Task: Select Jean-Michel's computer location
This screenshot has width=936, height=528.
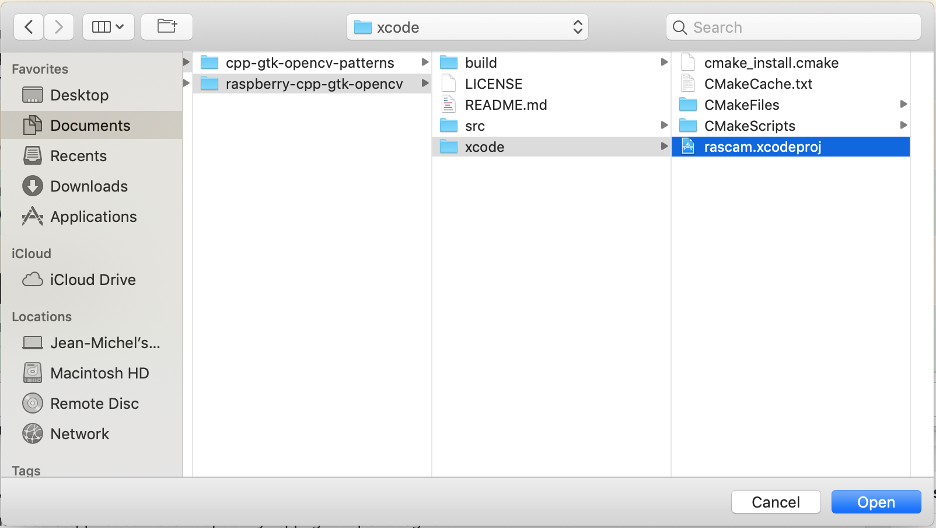Action: tap(92, 343)
